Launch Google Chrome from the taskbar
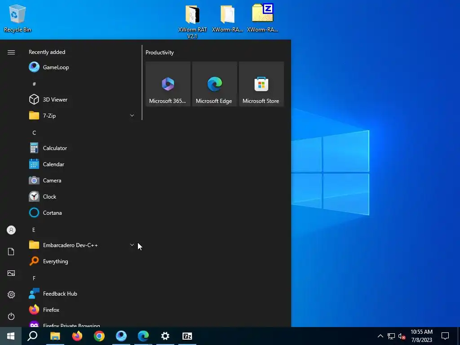This screenshot has height=345, width=460. click(99, 336)
